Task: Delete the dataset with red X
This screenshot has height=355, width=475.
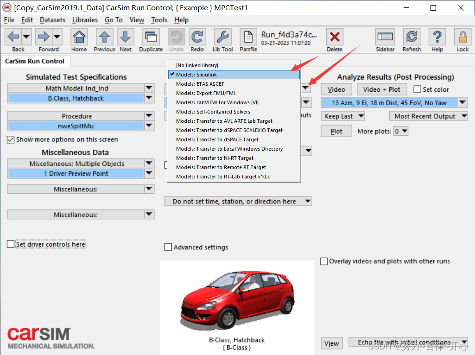Action: [335, 37]
